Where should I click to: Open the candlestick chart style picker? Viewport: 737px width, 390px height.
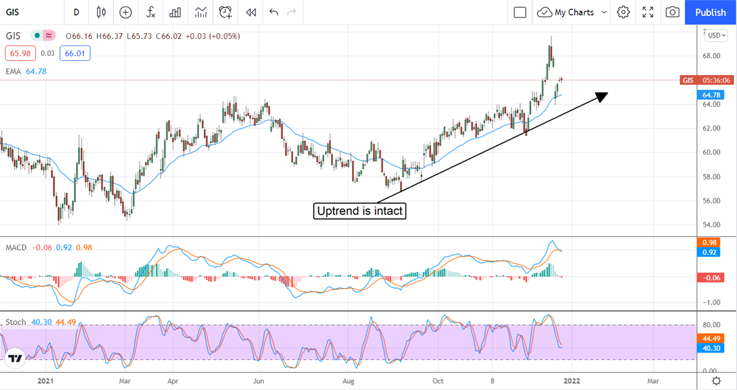101,12
